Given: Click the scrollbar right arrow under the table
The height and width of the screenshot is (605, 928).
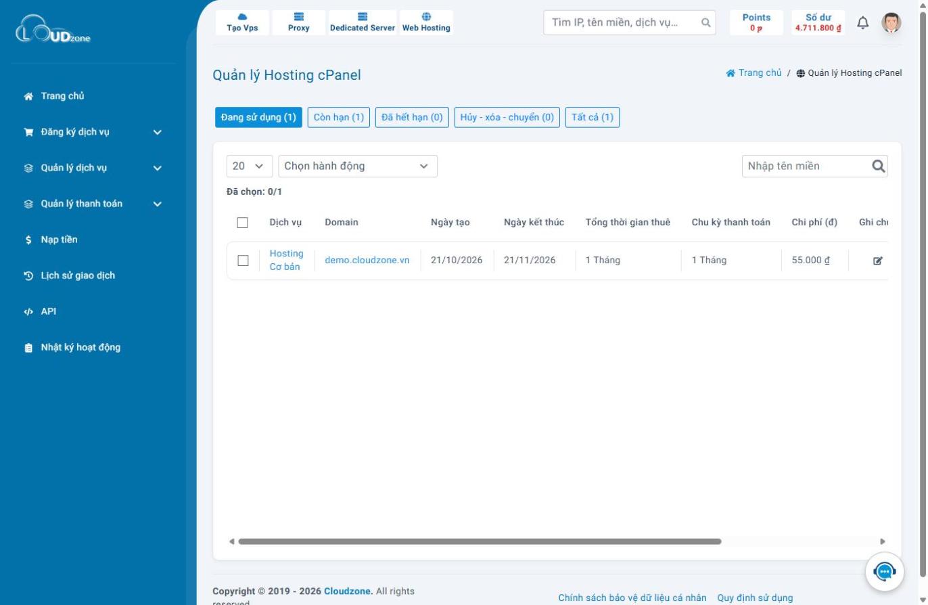Looking at the screenshot, I should click(882, 541).
